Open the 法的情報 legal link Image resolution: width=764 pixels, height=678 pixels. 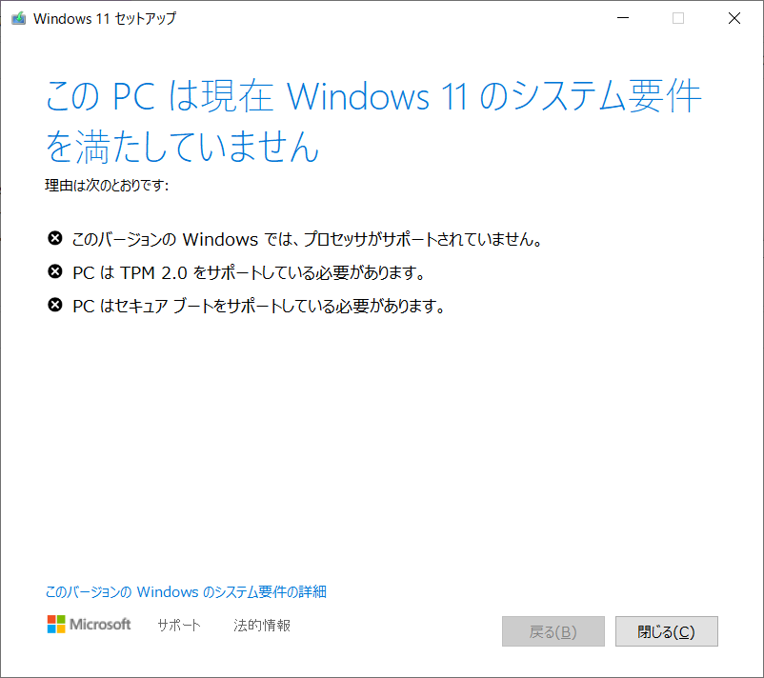point(262,625)
